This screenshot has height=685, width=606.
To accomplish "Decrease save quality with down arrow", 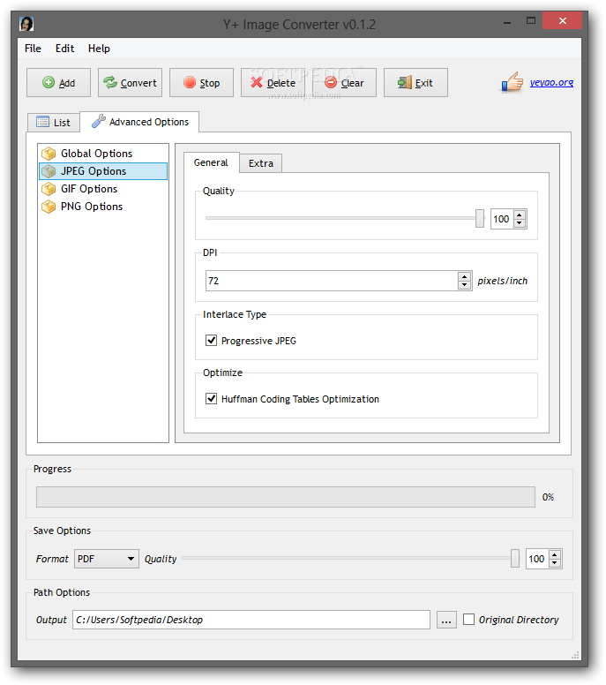I will tap(555, 562).
